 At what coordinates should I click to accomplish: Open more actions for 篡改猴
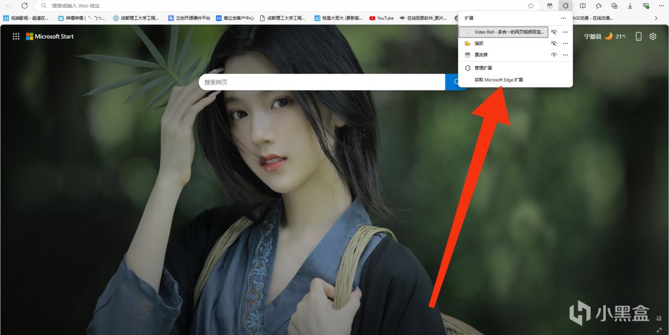566,55
